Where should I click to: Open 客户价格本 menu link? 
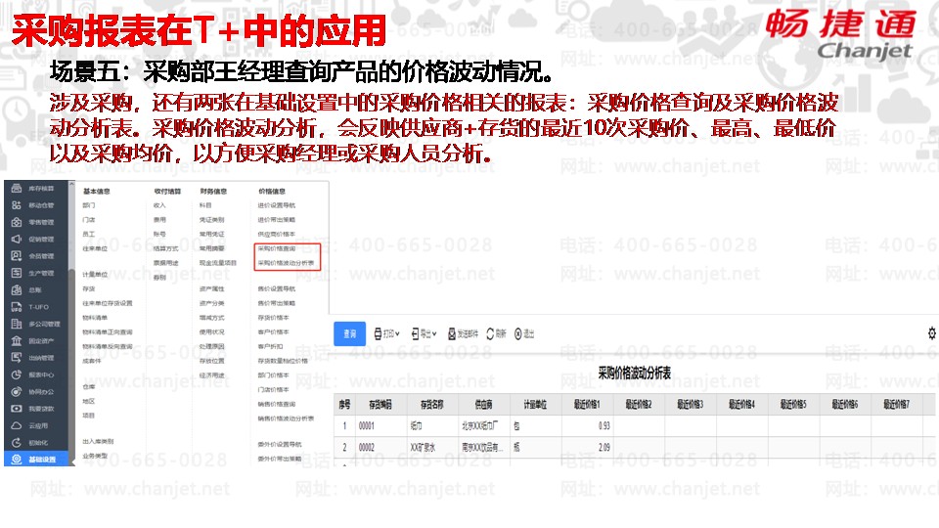[274, 332]
